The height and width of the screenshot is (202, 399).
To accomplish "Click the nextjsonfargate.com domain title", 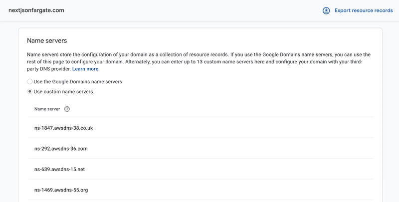I will coord(36,10).
